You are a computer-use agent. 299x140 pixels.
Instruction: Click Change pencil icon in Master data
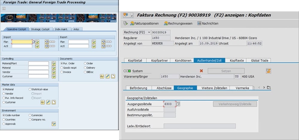pos(48,102)
